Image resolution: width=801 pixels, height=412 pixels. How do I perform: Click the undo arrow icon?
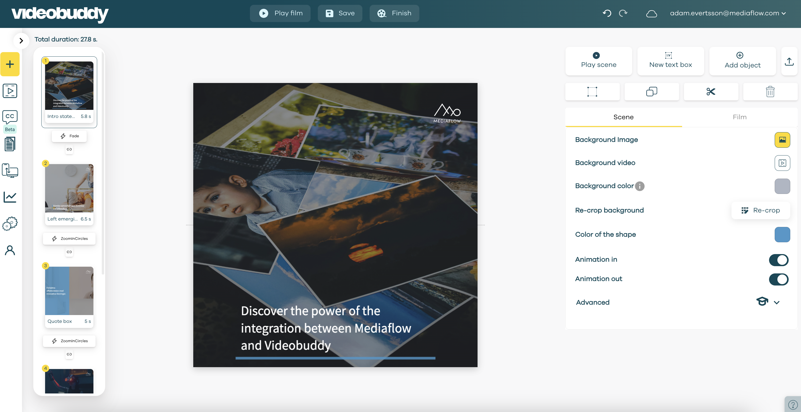pyautogui.click(x=607, y=13)
